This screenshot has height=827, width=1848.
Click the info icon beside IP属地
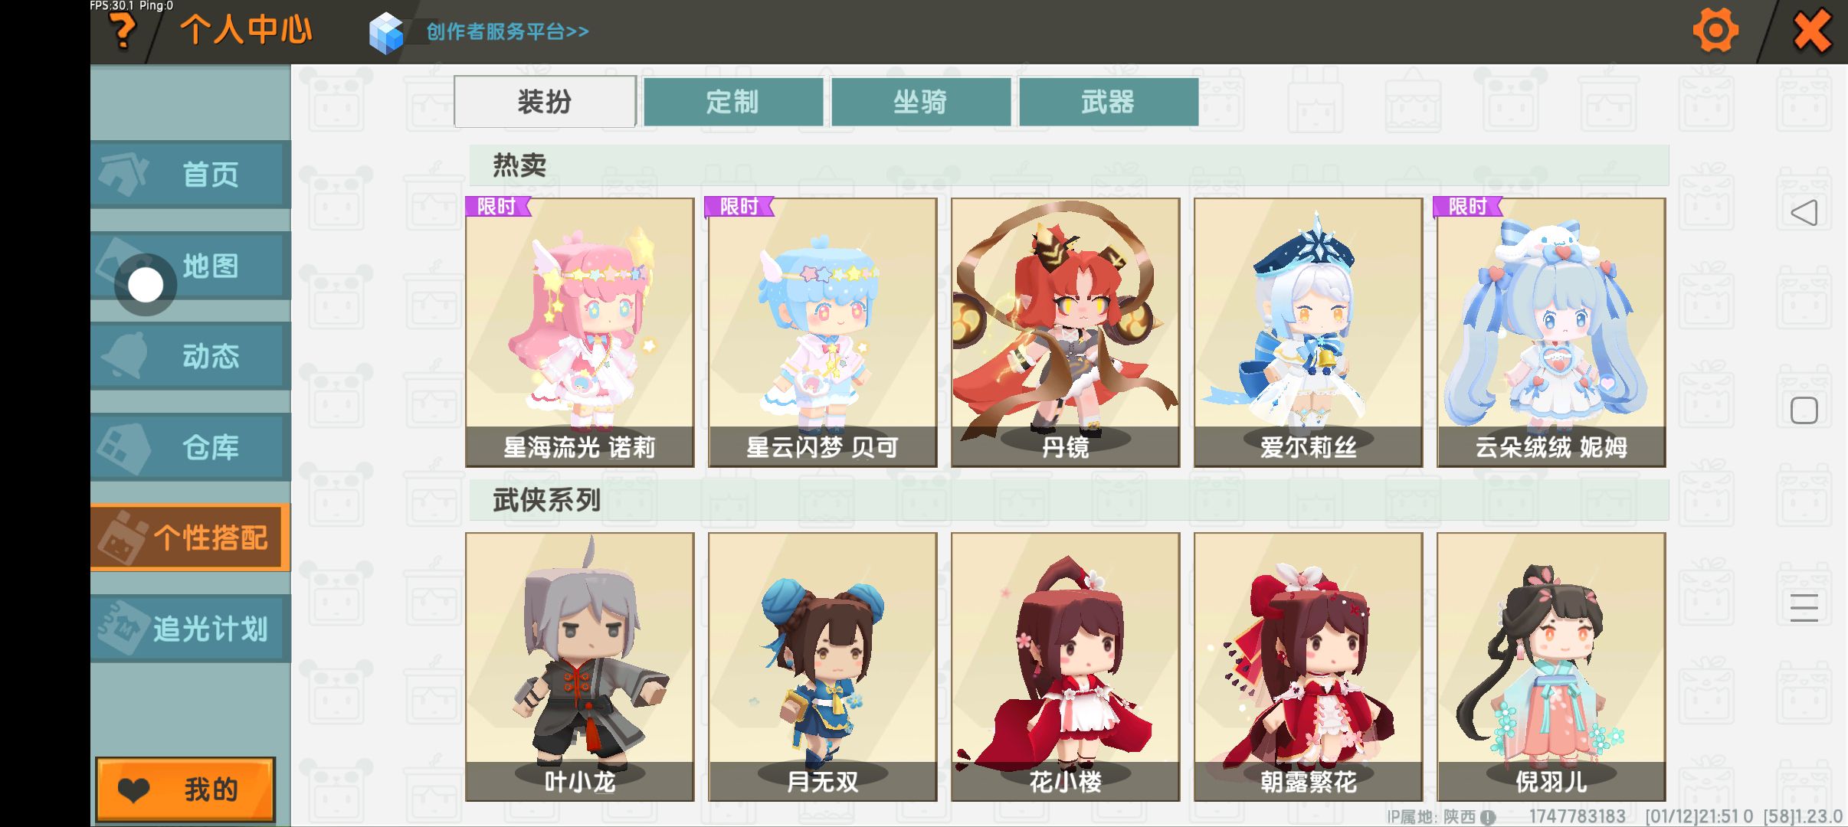1488,817
